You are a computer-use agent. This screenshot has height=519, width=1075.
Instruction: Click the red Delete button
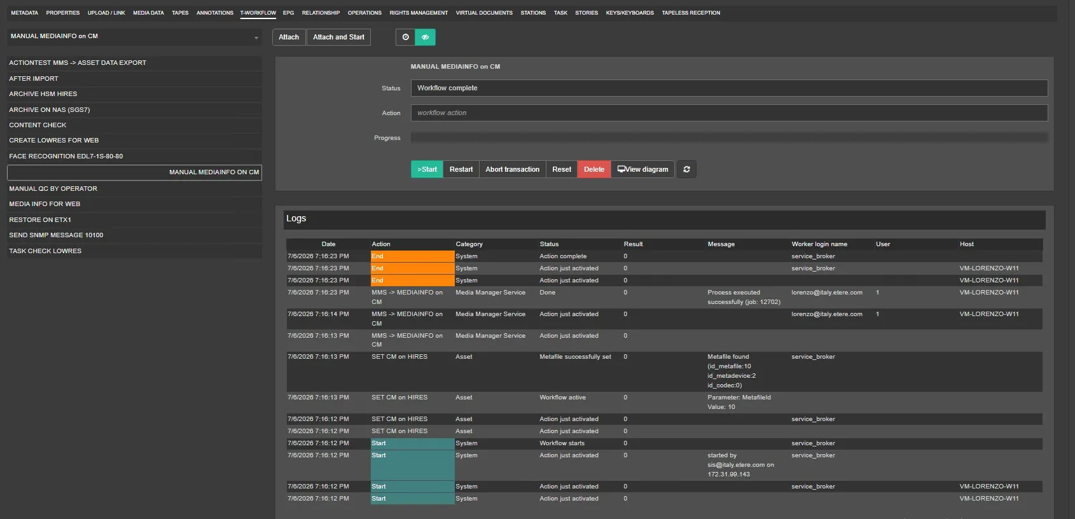(x=594, y=169)
